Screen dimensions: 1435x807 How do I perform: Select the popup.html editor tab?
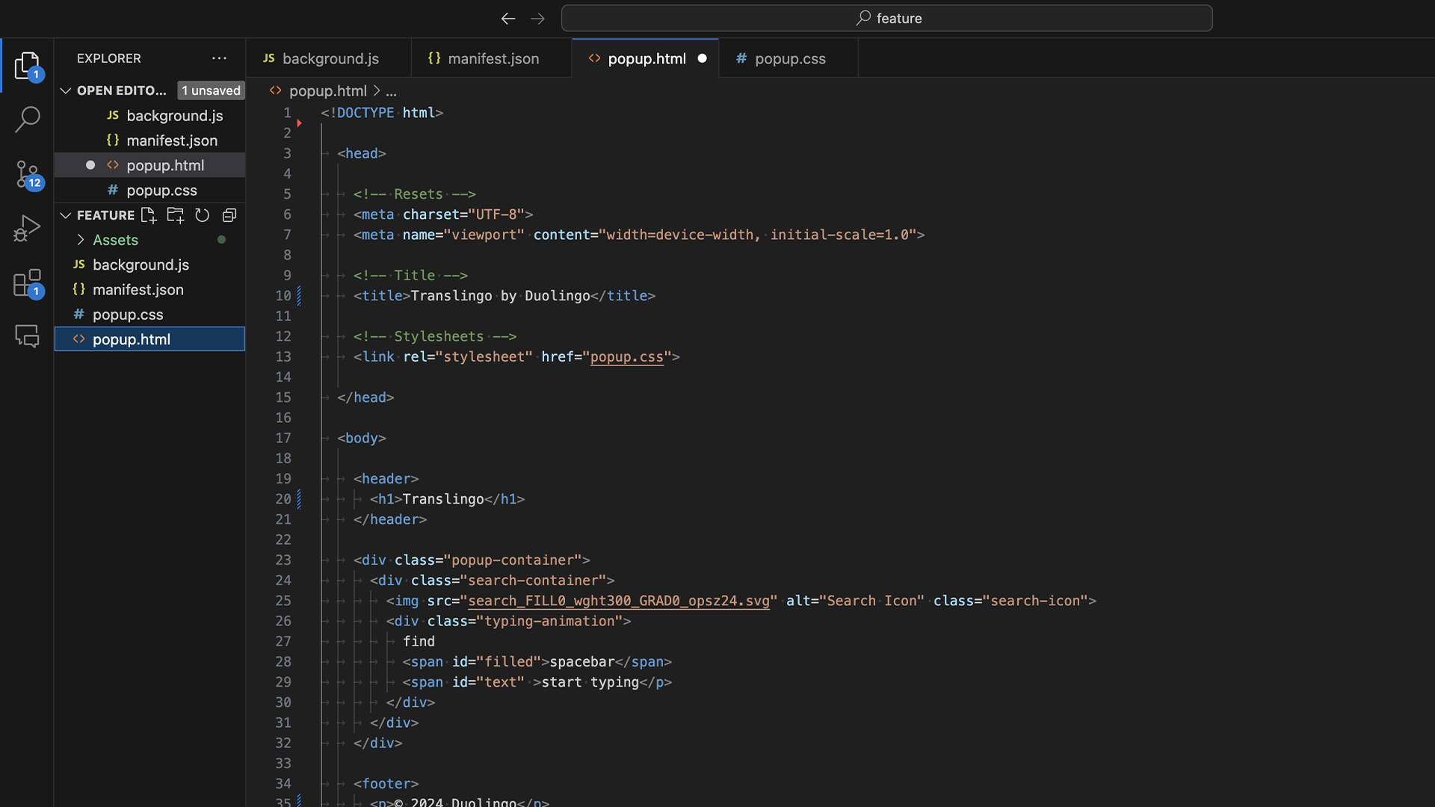point(646,58)
